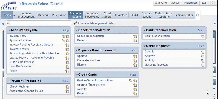Click the Account link in the header

pos(176,3)
